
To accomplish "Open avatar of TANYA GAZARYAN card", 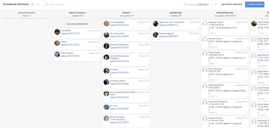I will coord(205,87).
